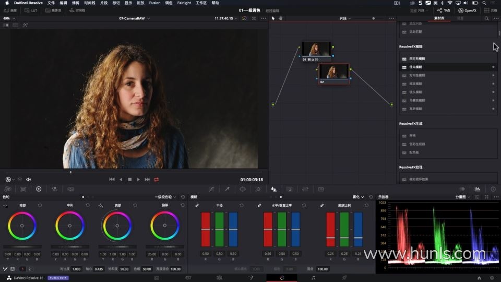Select the arrow pointer tool in node editor
Viewport: 501px width, 282px height.
[273, 18]
